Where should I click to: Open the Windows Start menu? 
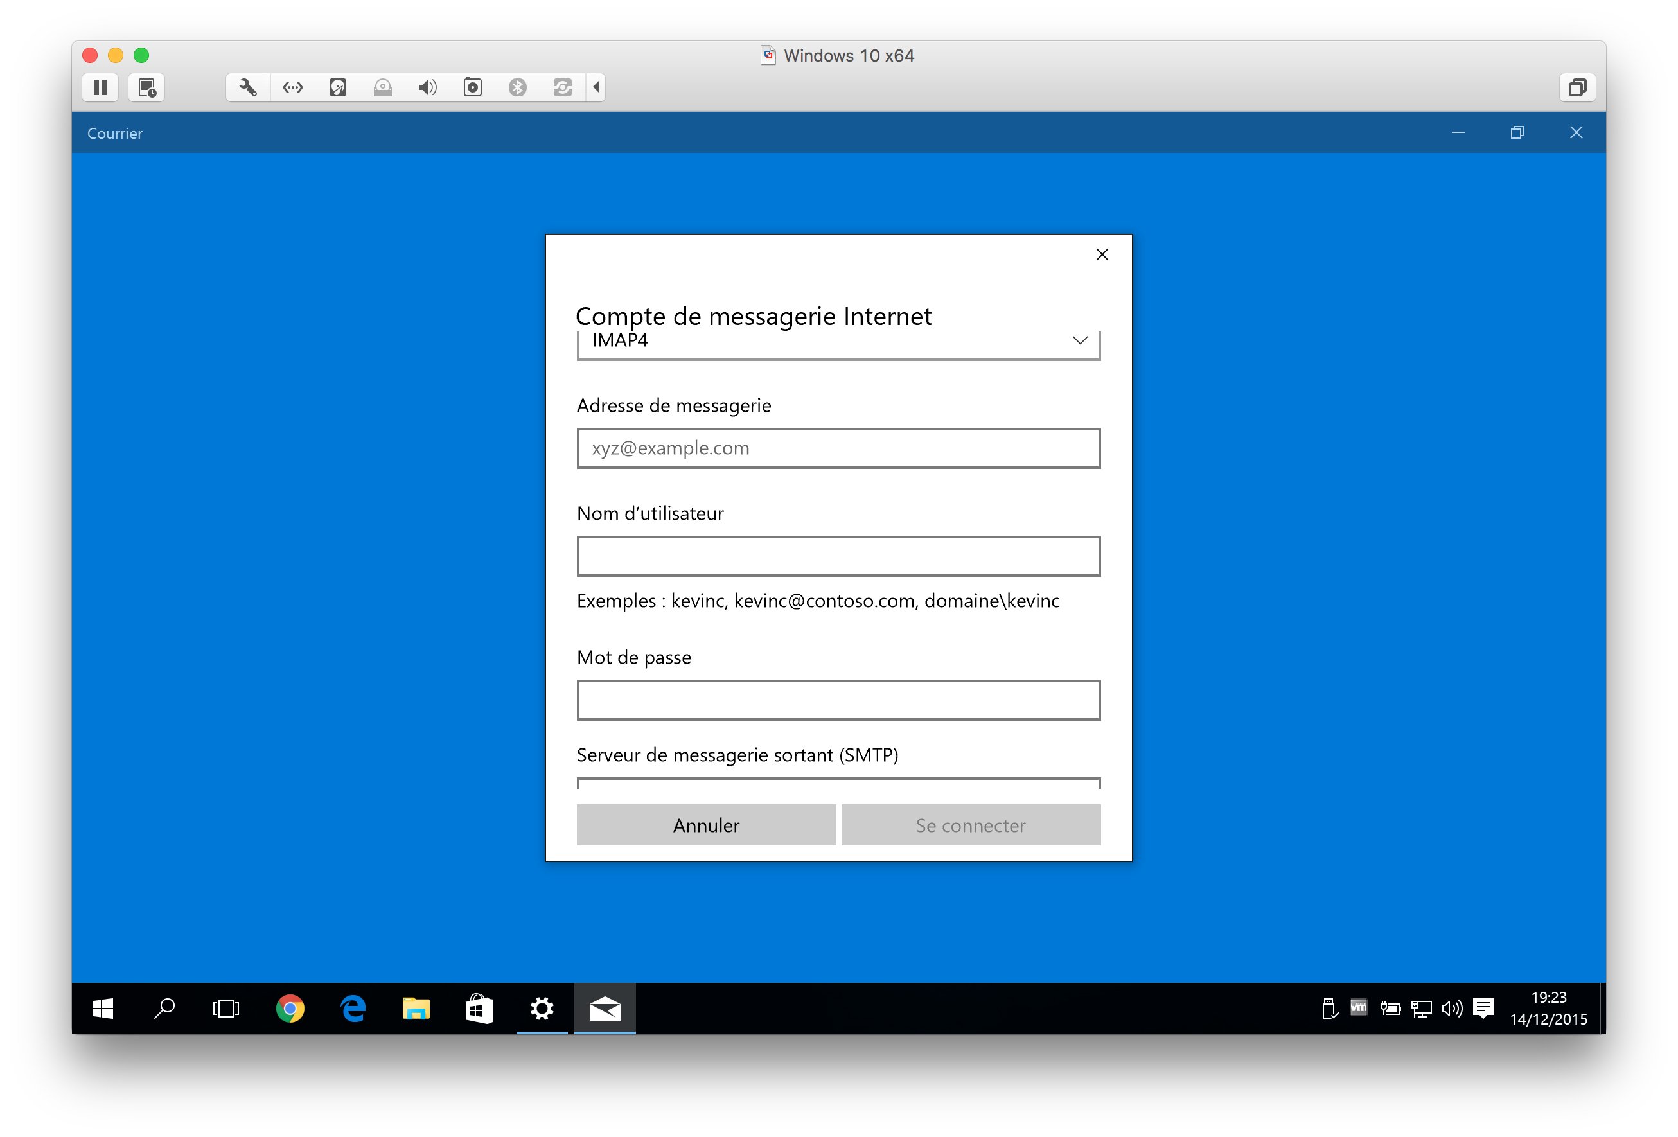click(x=103, y=1009)
